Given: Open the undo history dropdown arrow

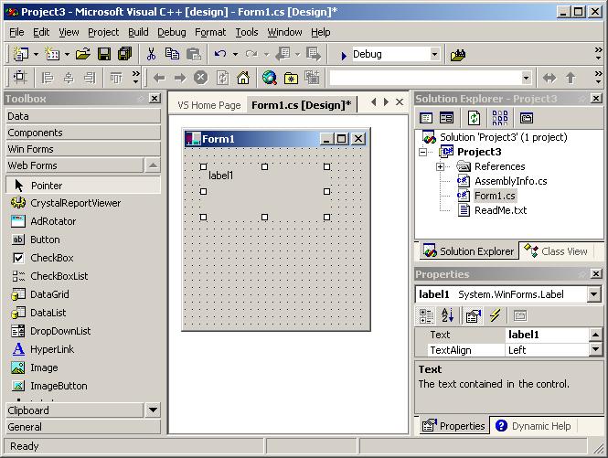Looking at the screenshot, I should pyautogui.click(x=235, y=54).
